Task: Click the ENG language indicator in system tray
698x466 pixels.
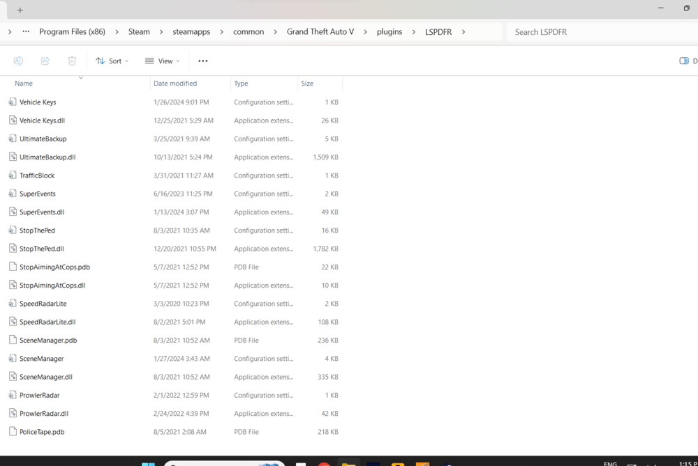Action: pyautogui.click(x=610, y=463)
